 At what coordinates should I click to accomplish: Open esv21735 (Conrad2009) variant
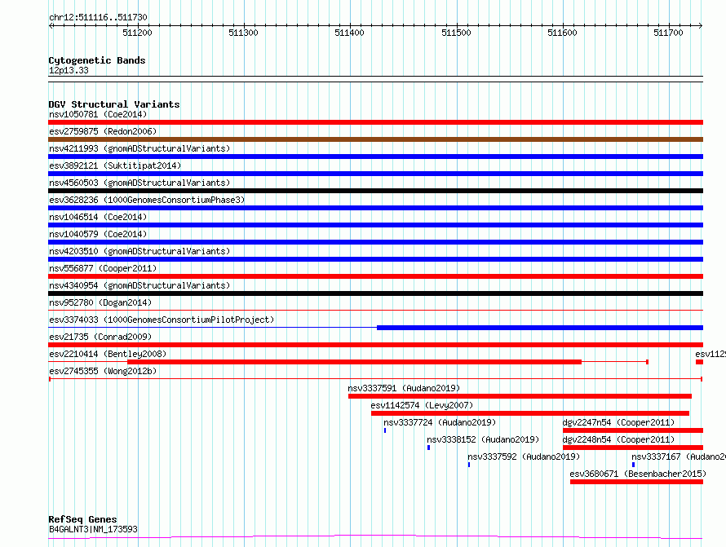tap(100, 337)
